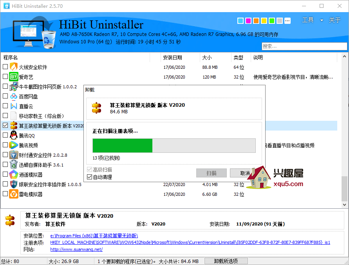Sort by 安装日期 column header
Screen dimensions: 349x265
point(180,57)
